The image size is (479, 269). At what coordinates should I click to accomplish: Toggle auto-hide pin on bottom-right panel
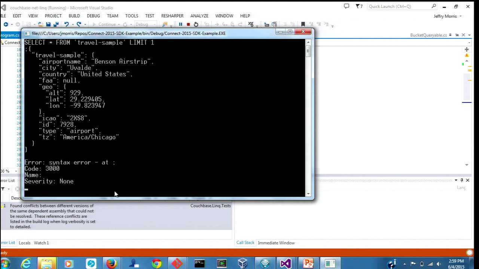coord(462,180)
